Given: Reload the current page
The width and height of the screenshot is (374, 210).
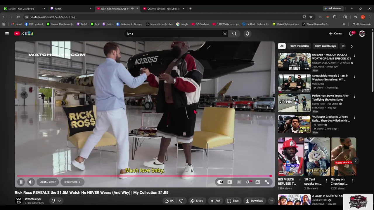Looking at the screenshot, I should click(18, 17).
